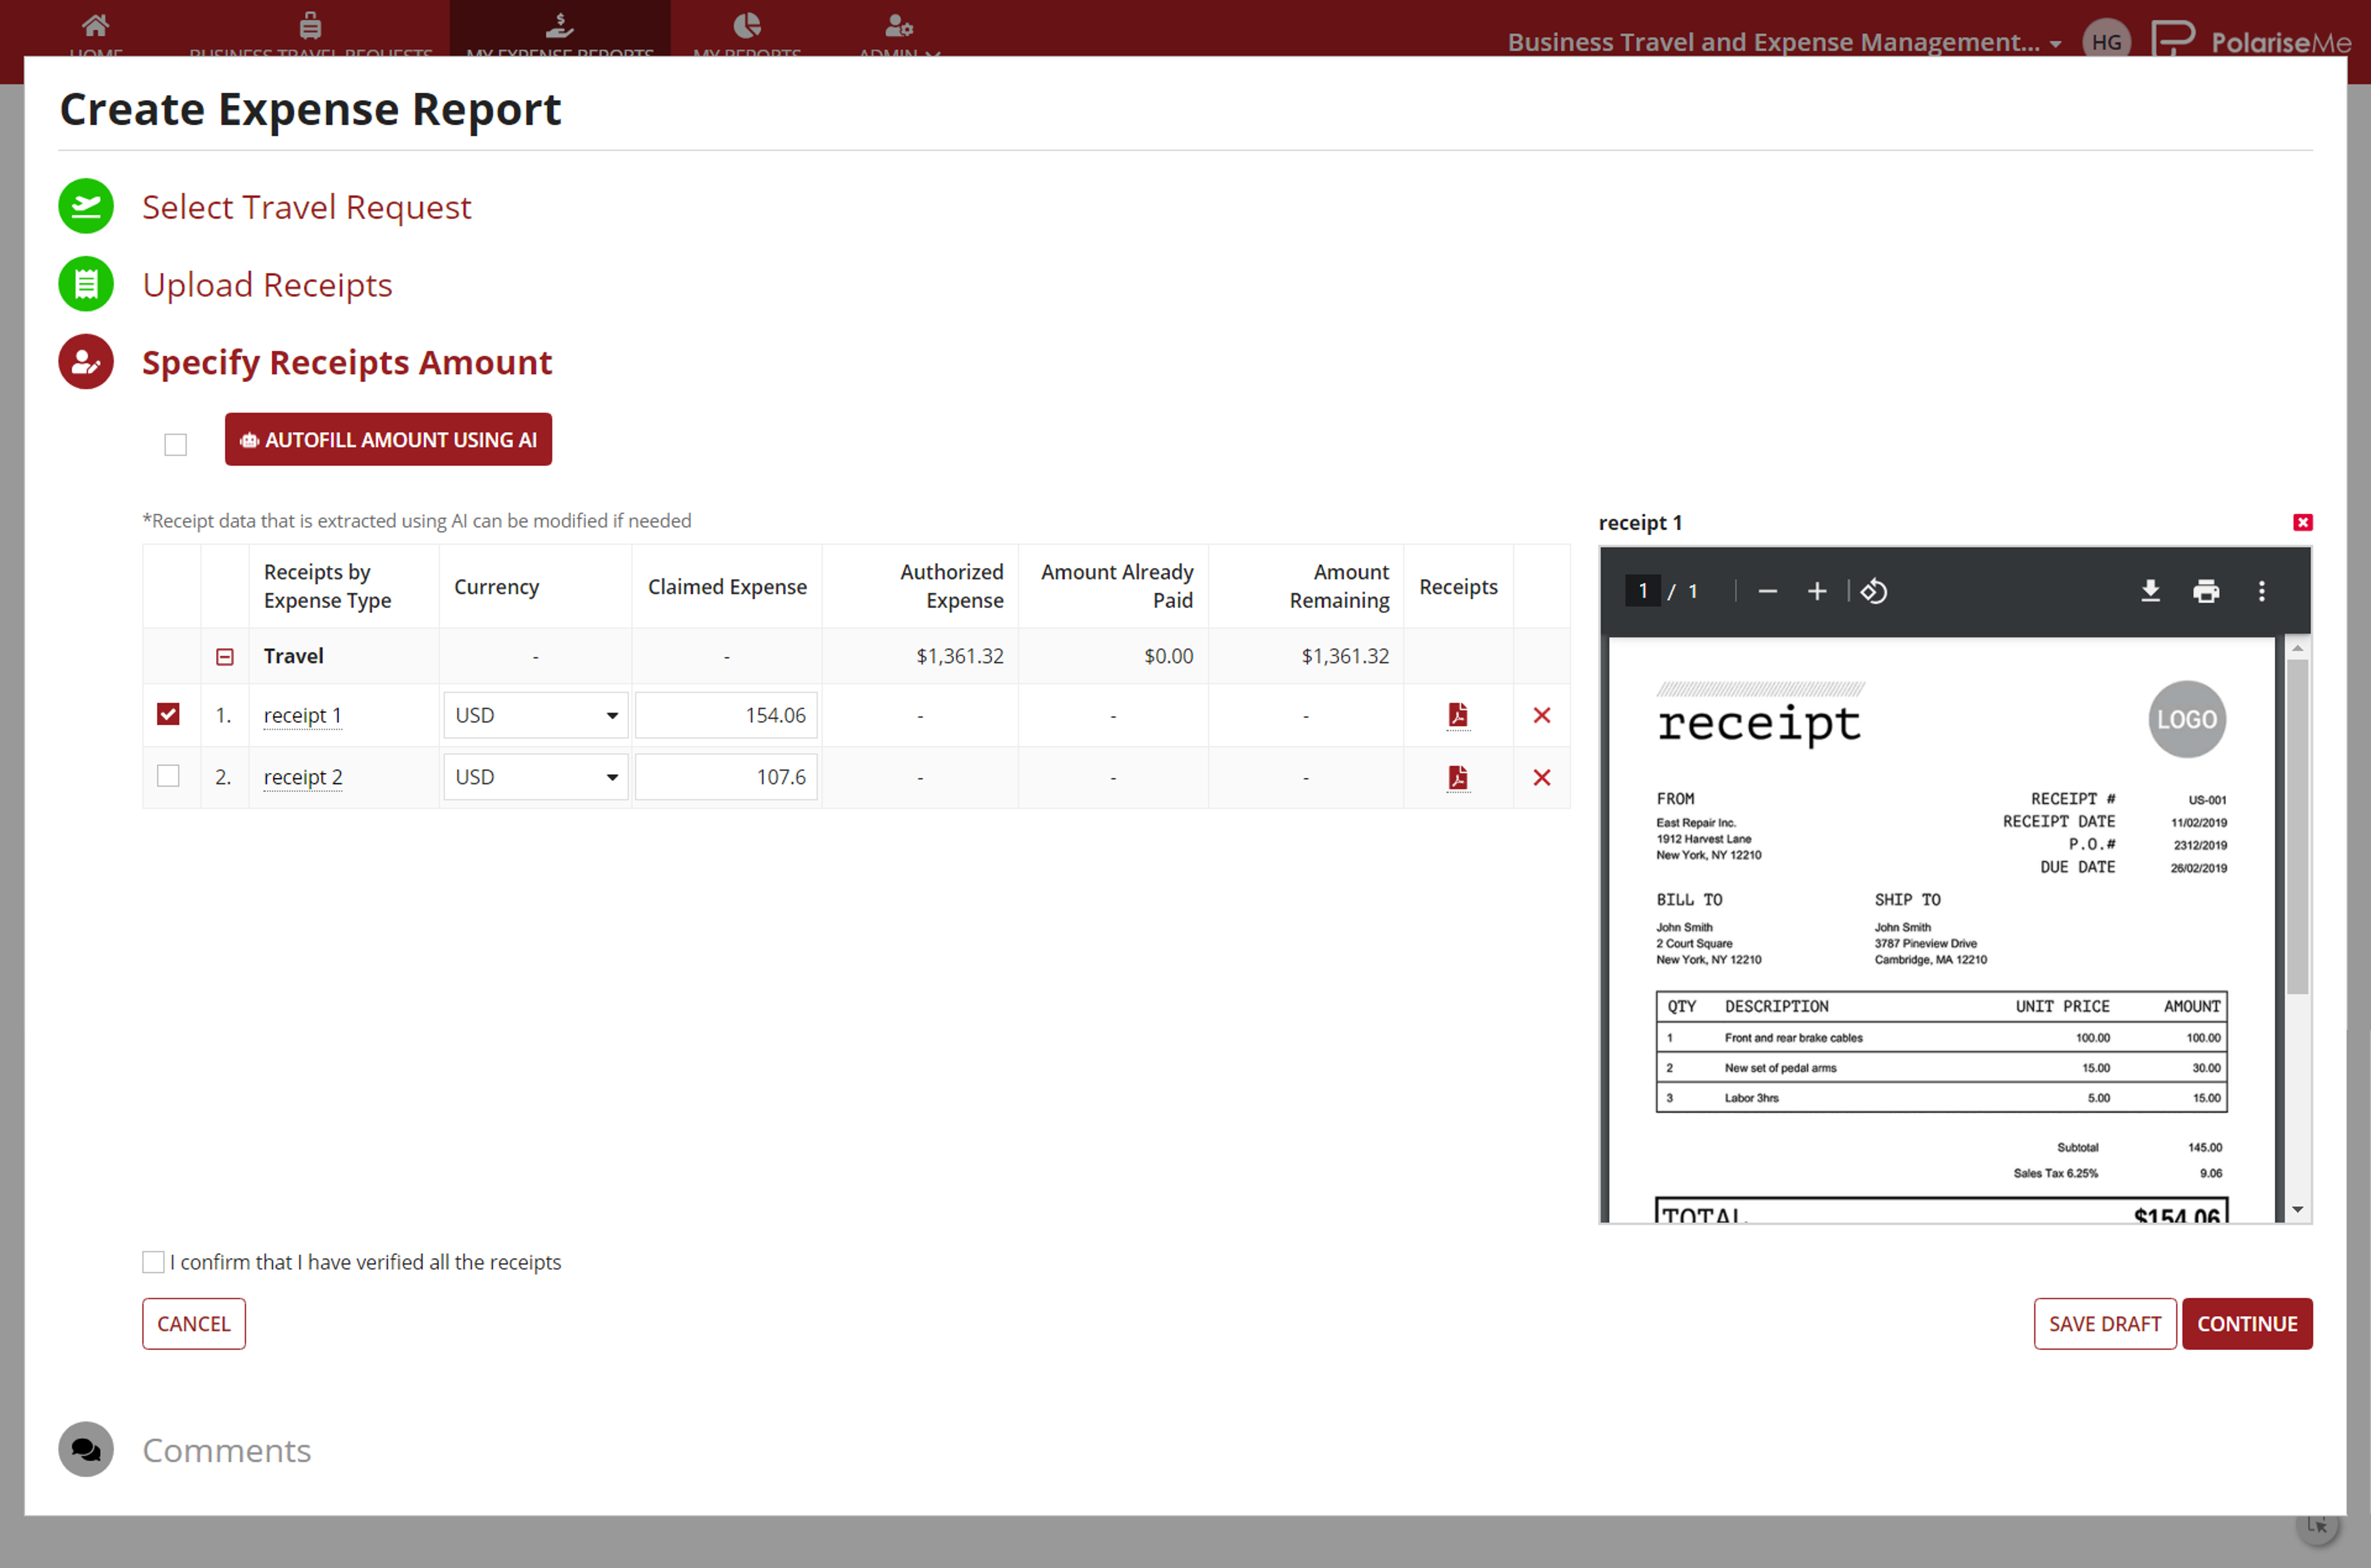
Task: Go to the Select Travel Request step icon
Action: click(86, 206)
